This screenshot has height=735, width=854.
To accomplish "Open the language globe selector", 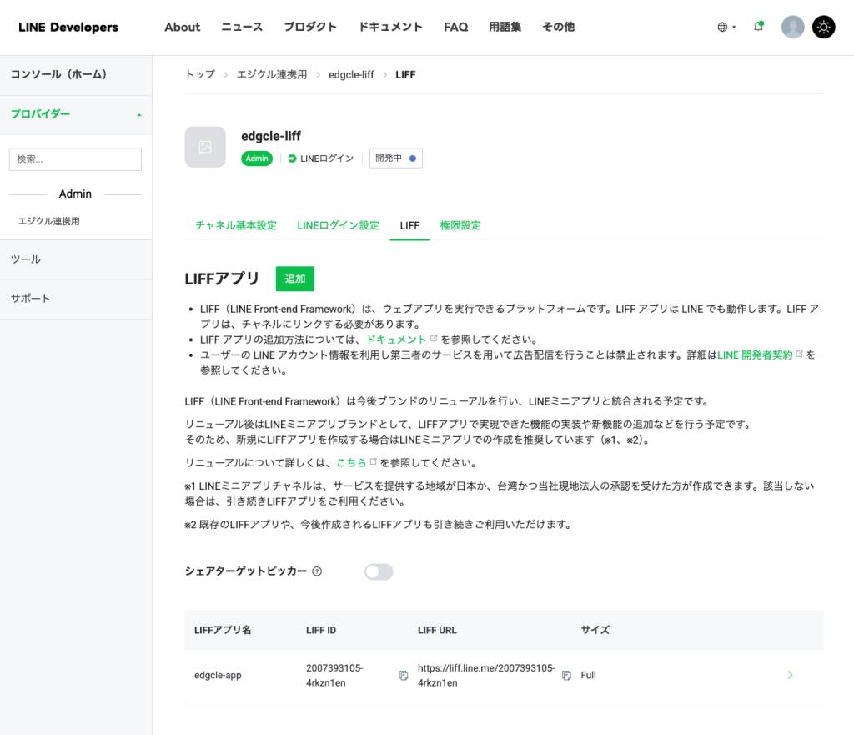I will [726, 27].
